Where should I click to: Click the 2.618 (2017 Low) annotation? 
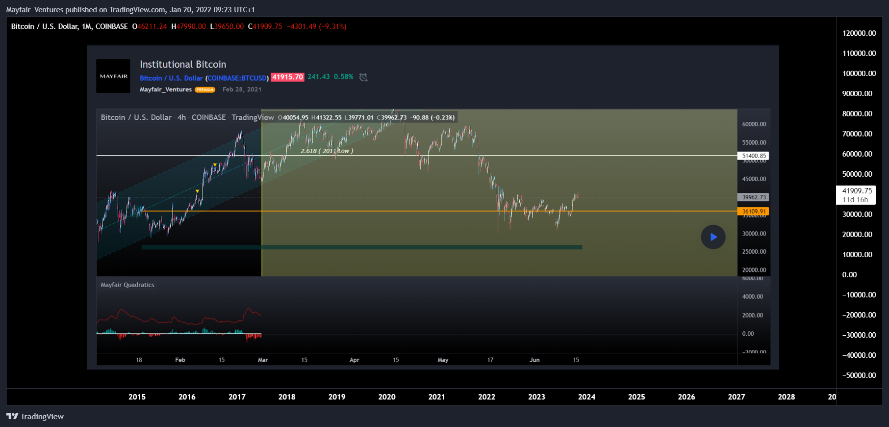pyautogui.click(x=327, y=151)
